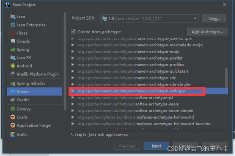Screen dimensions: 235x156
Task: Click 'A simple Java web application' description
Action: coord(99,135)
